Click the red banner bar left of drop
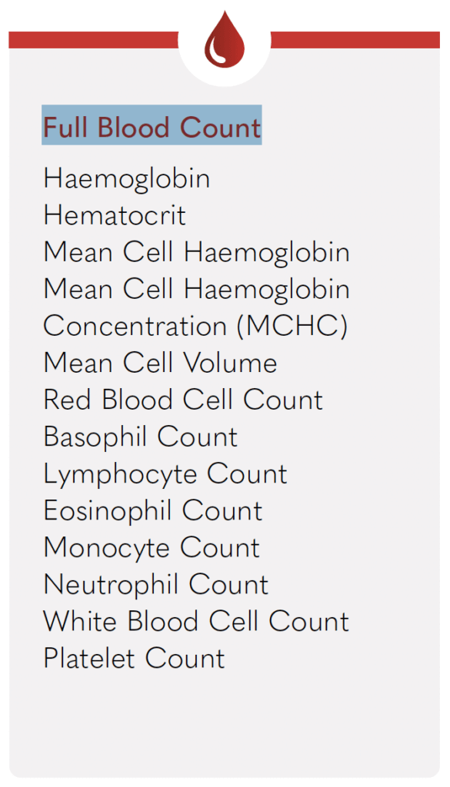The height and width of the screenshot is (787, 450). pos(93,40)
